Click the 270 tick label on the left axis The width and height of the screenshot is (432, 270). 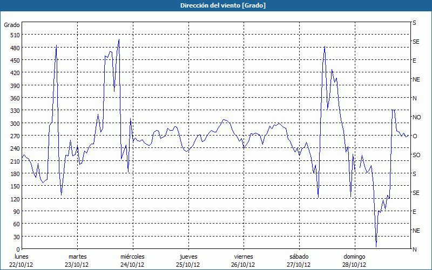tap(14, 136)
